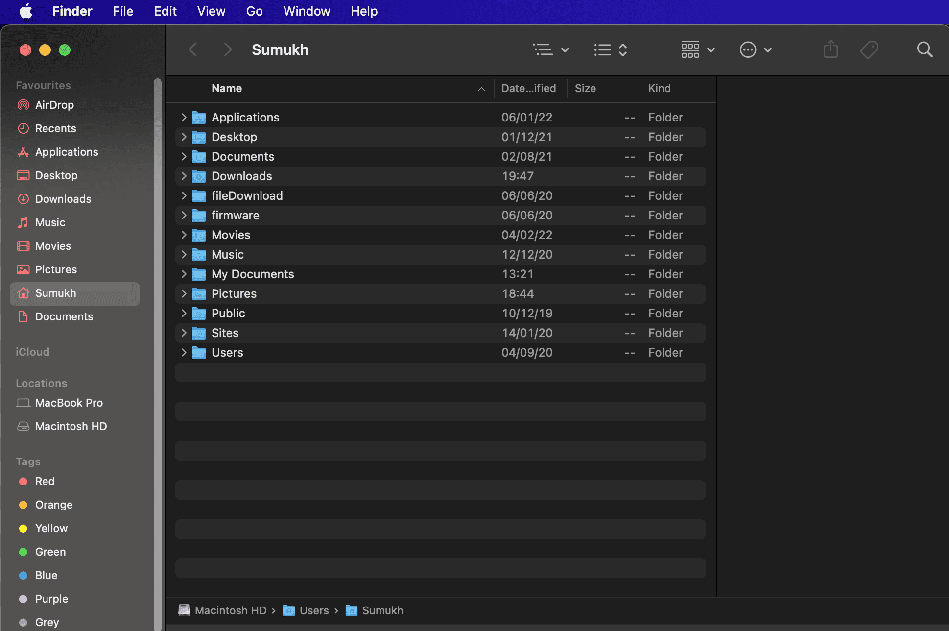Click the Red tag color swatch
This screenshot has height=631, width=949.
[23, 481]
